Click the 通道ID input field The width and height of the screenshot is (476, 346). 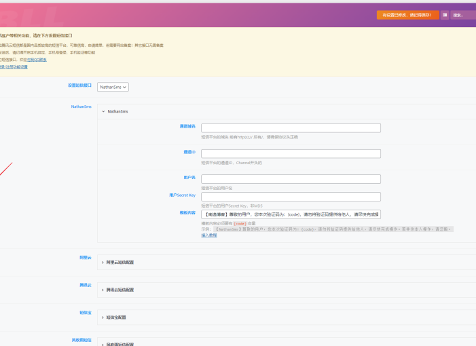(x=291, y=153)
